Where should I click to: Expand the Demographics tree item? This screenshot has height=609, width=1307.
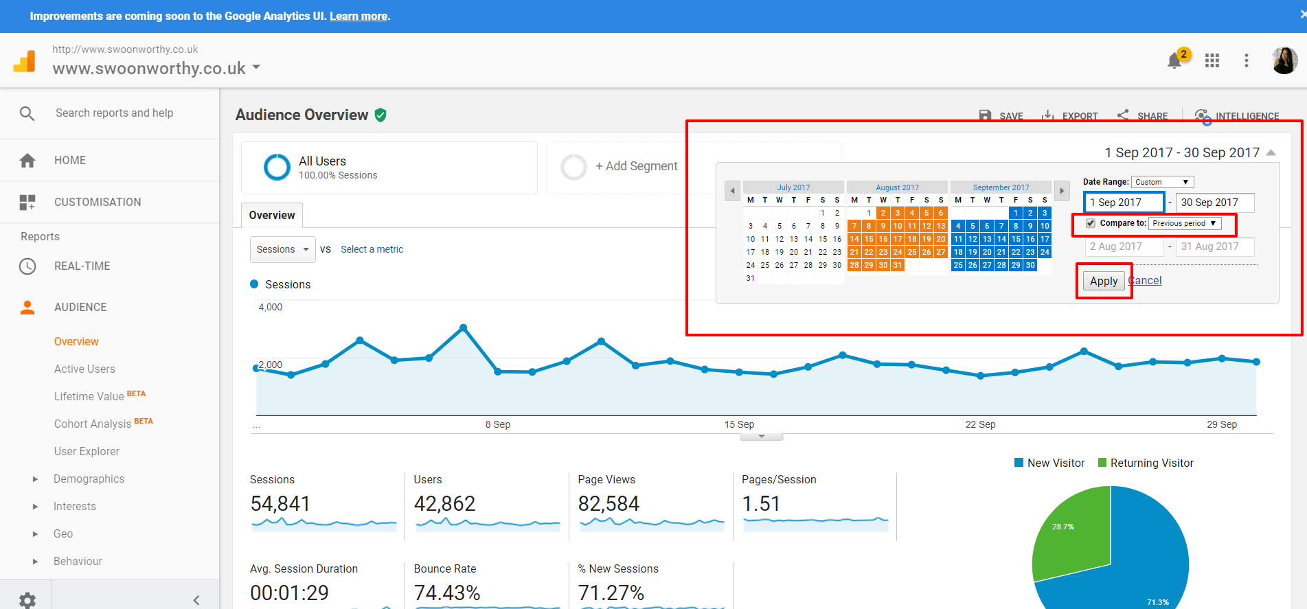[35, 479]
